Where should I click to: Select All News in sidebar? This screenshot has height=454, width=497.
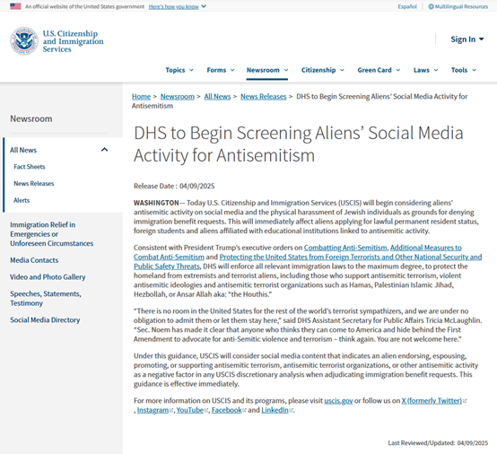point(23,150)
